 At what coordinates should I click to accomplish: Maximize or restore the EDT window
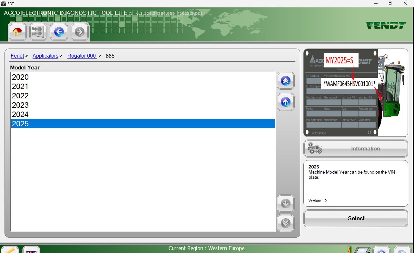click(390, 3)
